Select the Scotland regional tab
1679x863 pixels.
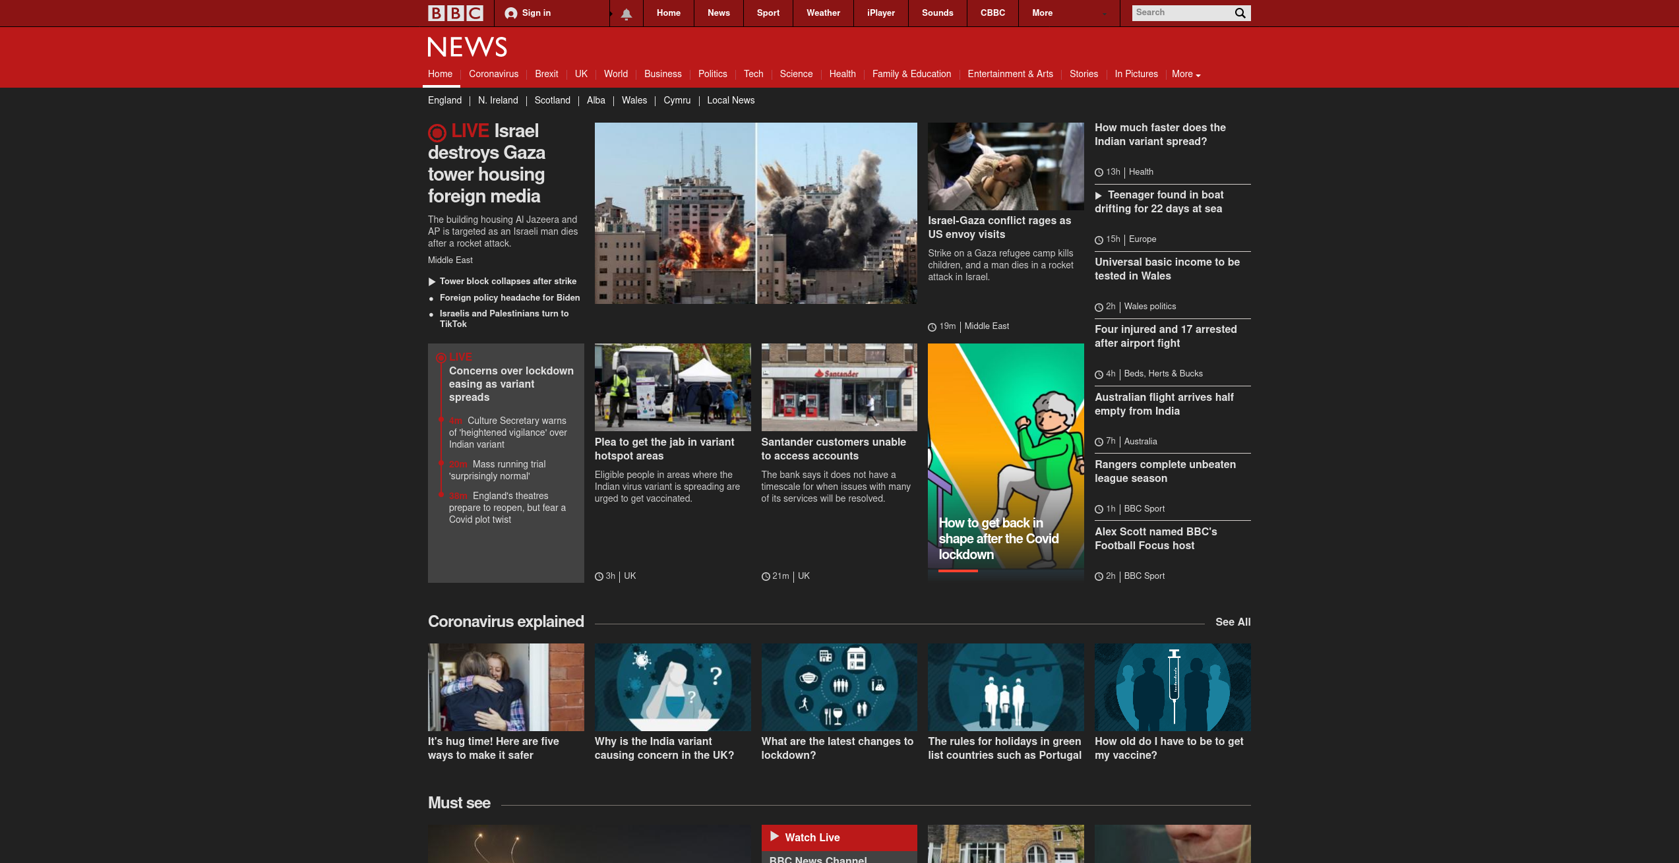tap(552, 100)
